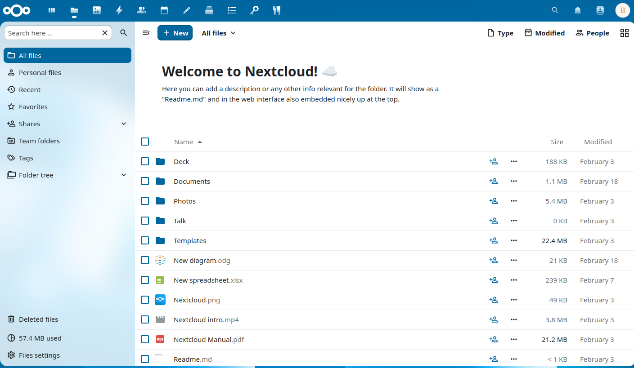This screenshot has height=368, width=634.
Task: Open the Cookbook fork and knife icon
Action: 277,10
